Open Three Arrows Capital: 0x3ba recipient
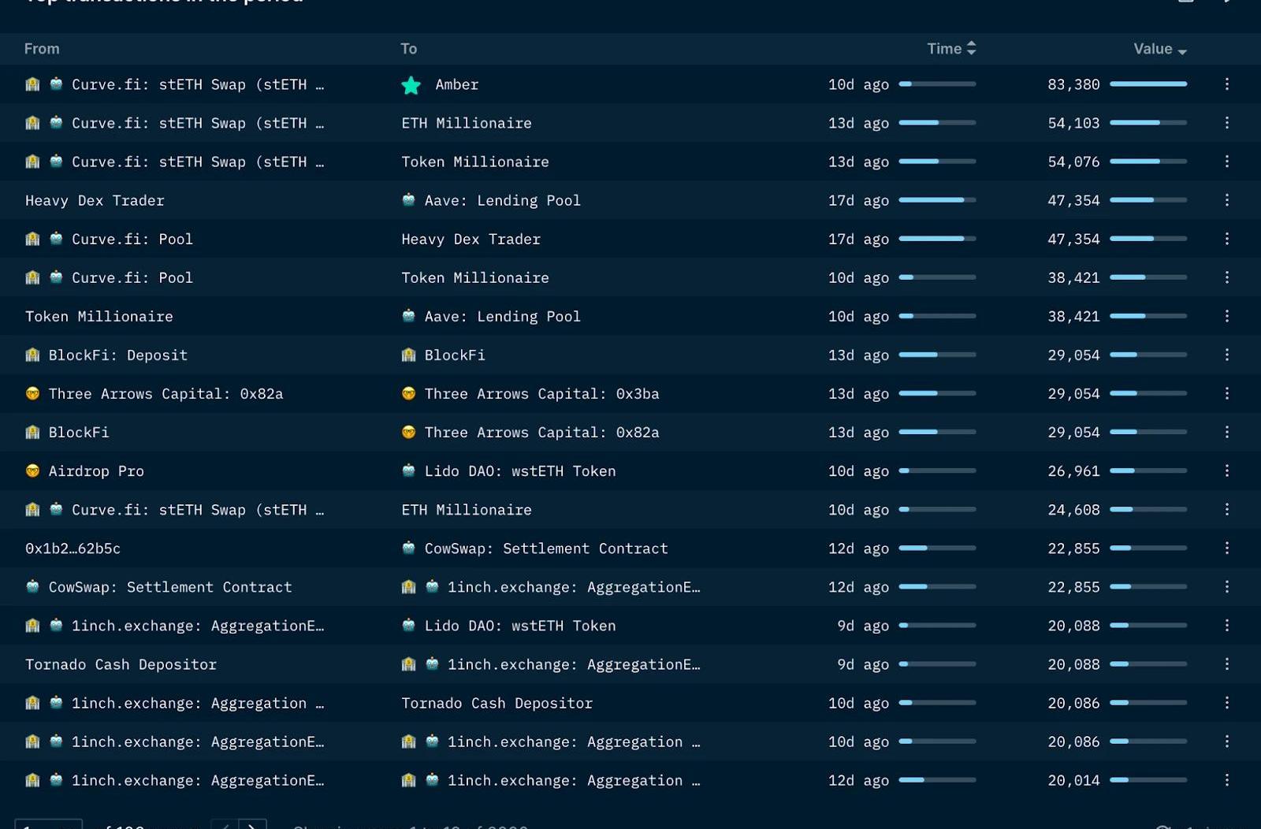The image size is (1261, 829). click(541, 394)
